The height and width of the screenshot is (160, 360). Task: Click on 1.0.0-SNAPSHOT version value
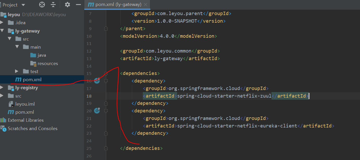(177, 21)
